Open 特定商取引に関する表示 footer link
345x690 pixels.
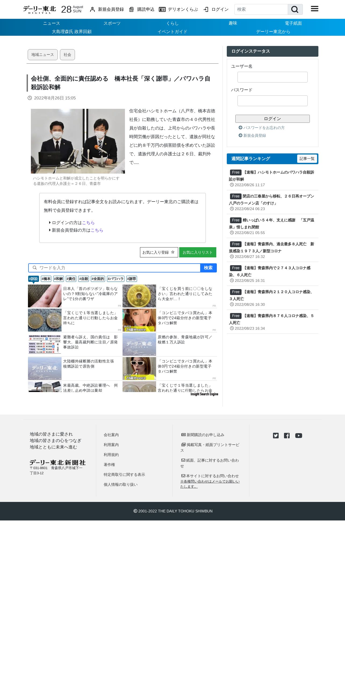pyautogui.click(x=124, y=475)
